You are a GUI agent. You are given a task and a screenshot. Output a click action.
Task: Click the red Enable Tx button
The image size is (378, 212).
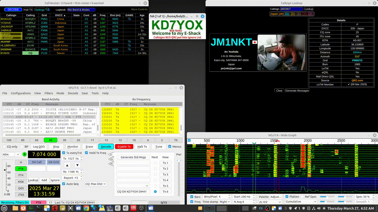point(124,147)
